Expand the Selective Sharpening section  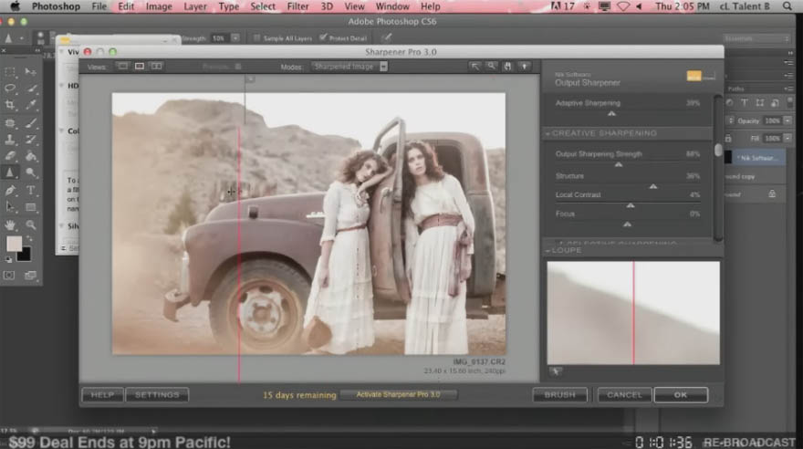[x=560, y=243]
